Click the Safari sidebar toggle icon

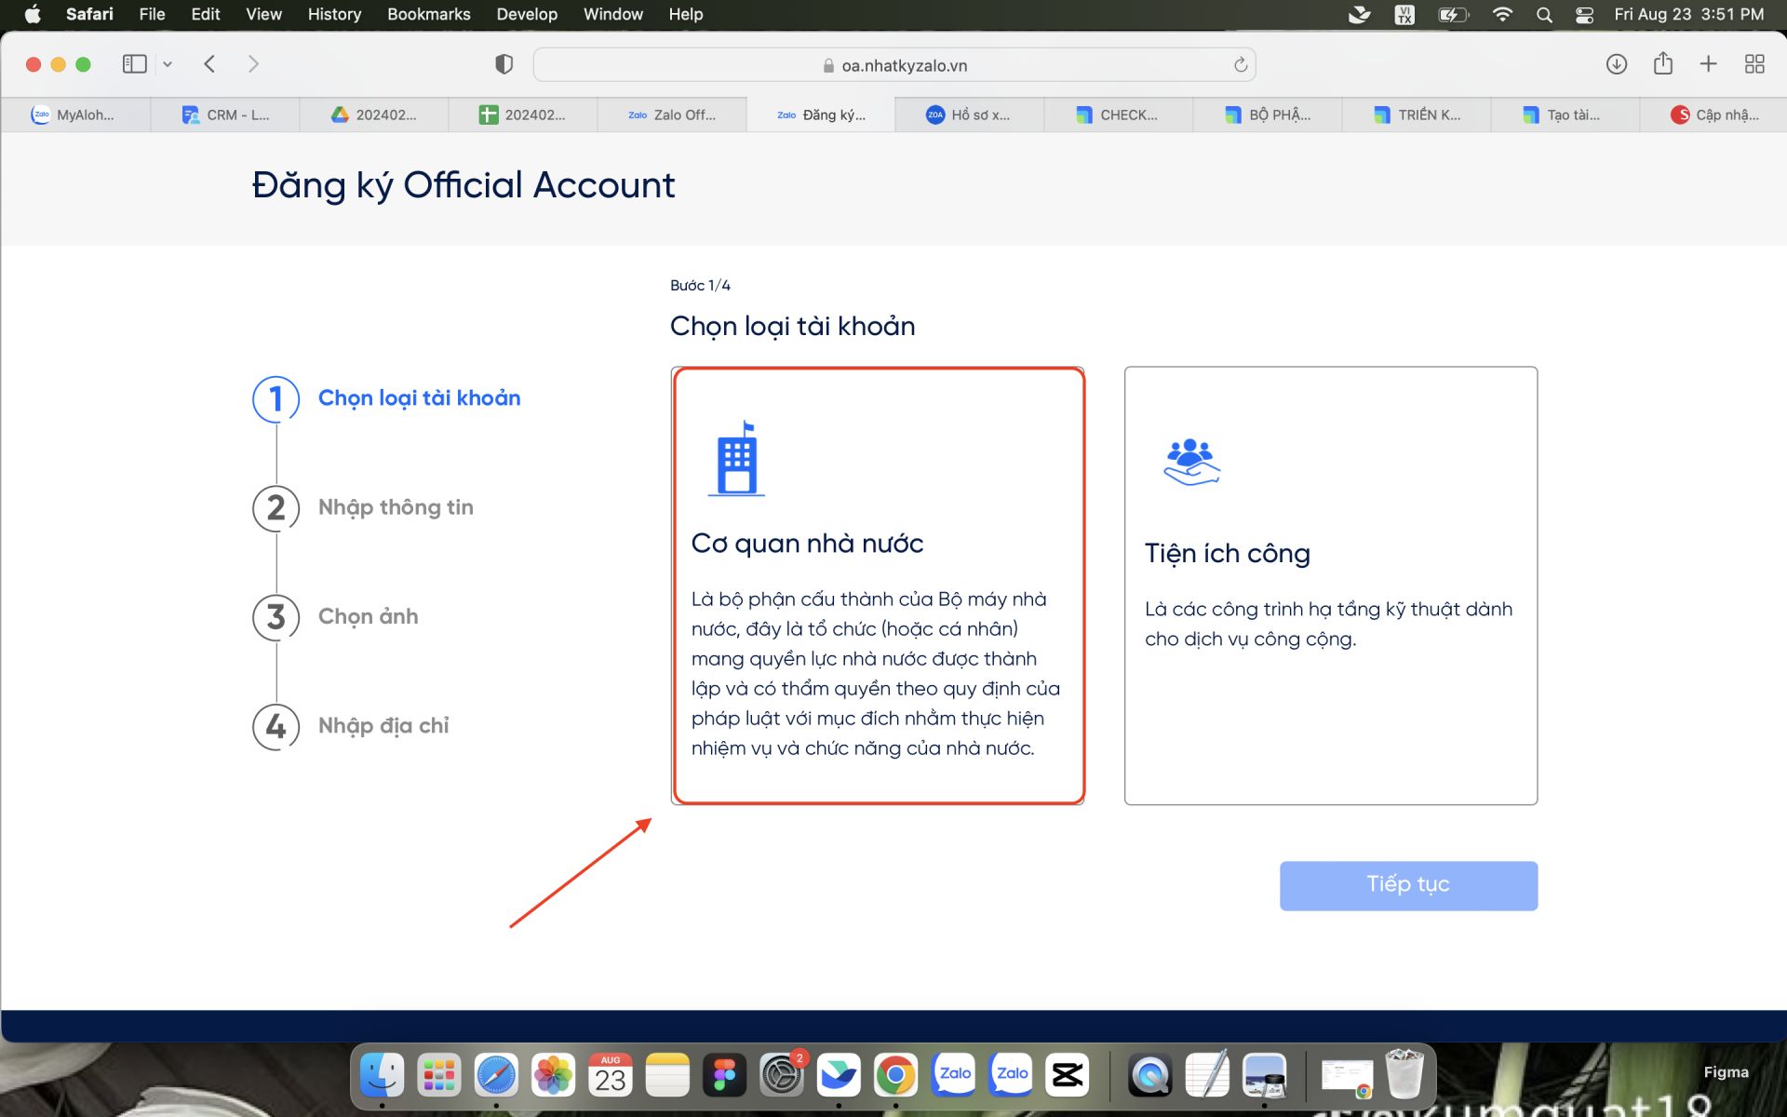(x=134, y=64)
